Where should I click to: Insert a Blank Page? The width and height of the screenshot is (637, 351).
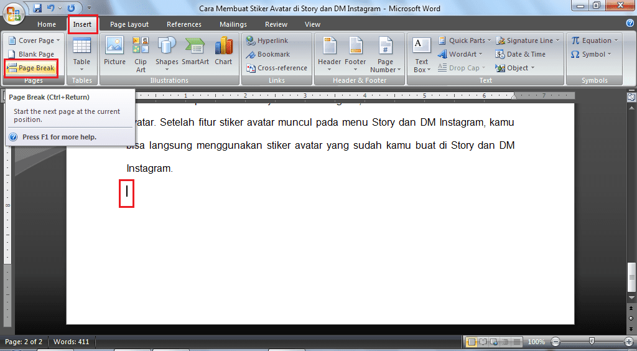[31, 54]
